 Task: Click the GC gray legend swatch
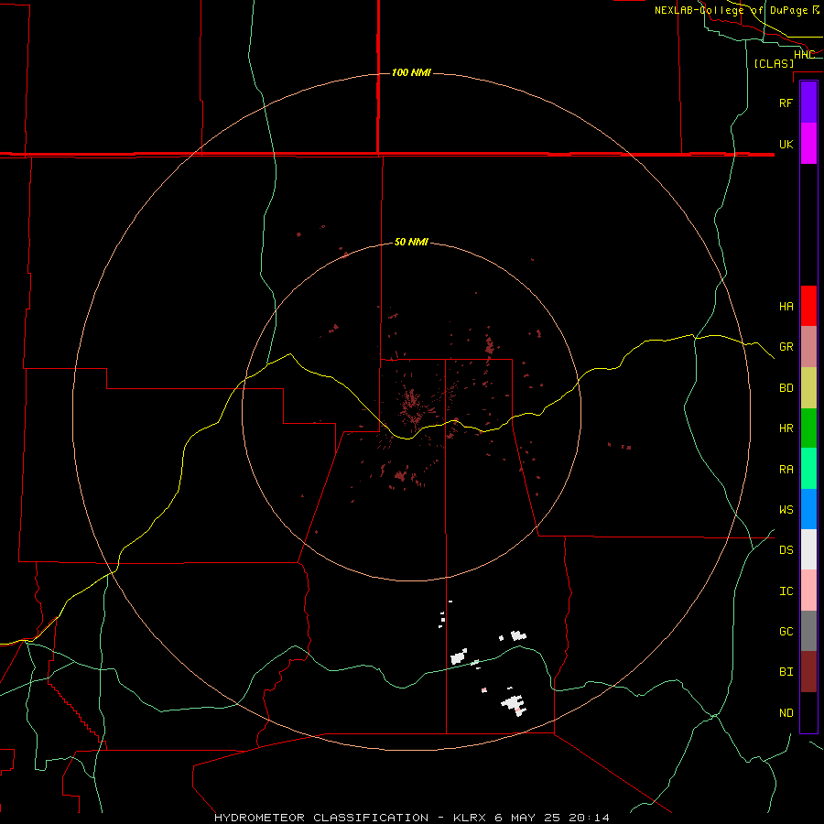coord(808,631)
